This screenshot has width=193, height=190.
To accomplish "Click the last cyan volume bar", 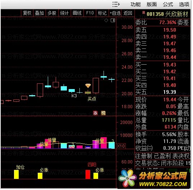I will pyautogui.click(x=111, y=145).
